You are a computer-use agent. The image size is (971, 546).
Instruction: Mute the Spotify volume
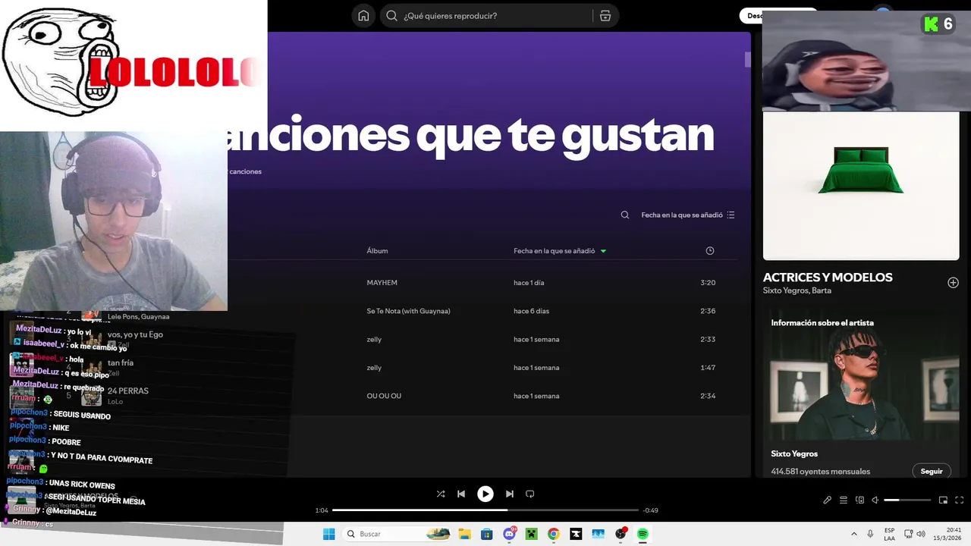[875, 500]
